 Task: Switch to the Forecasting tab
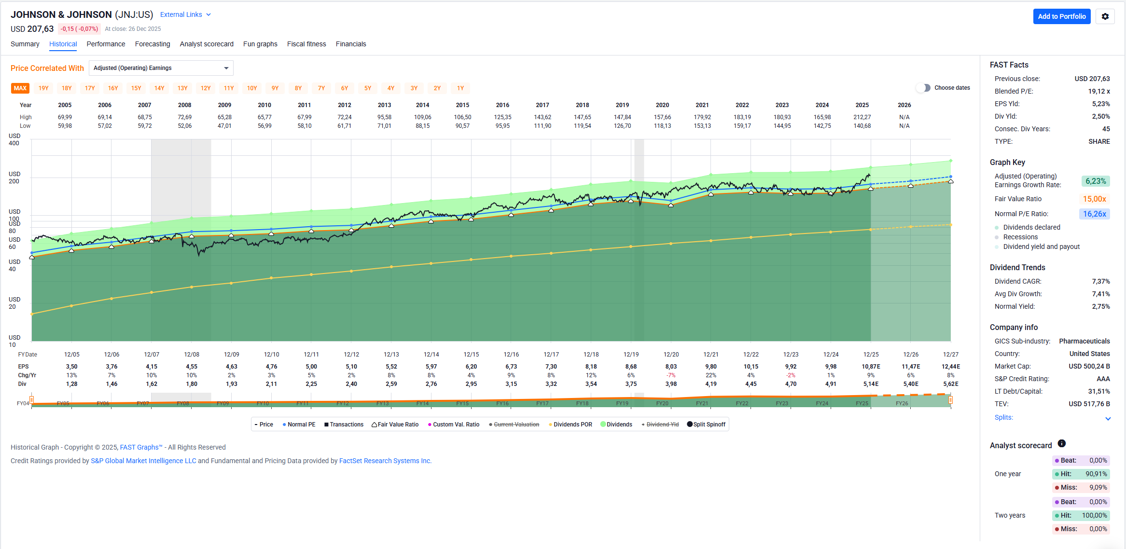click(153, 44)
